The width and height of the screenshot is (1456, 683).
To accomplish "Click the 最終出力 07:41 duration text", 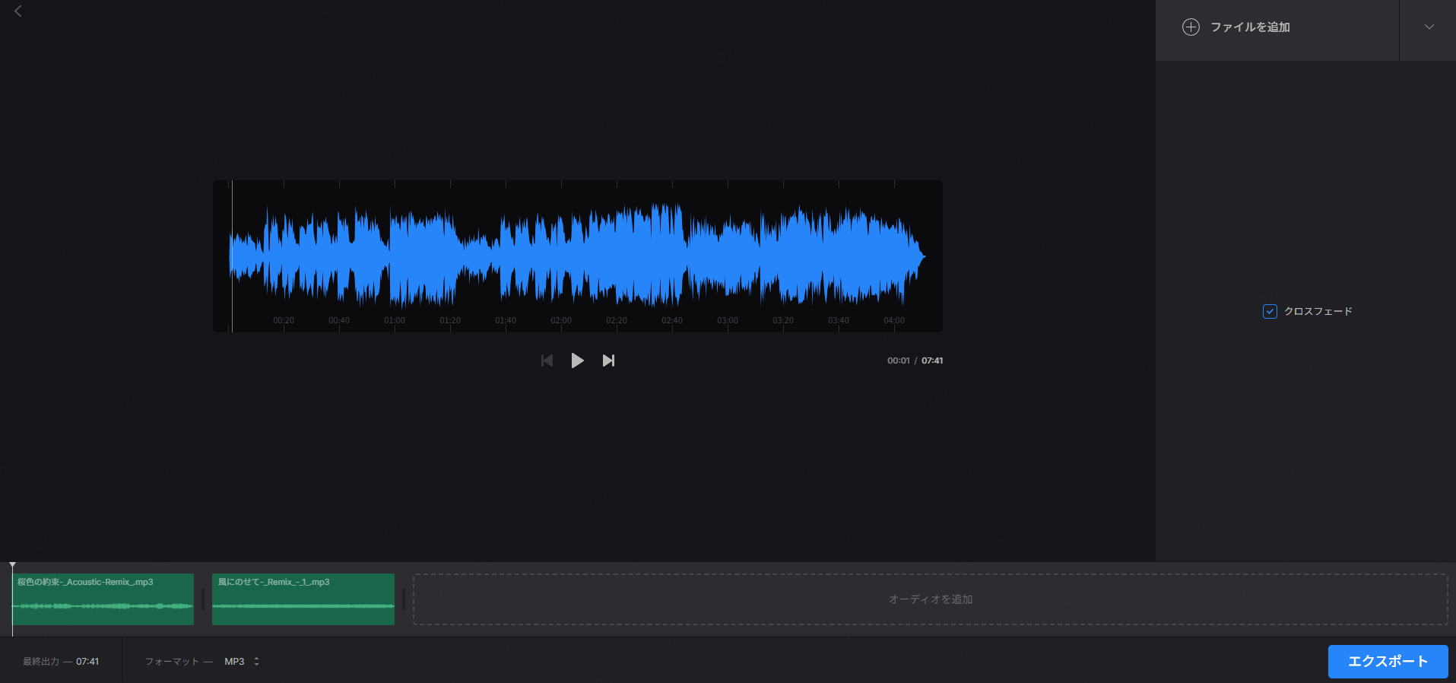I will 61,662.
